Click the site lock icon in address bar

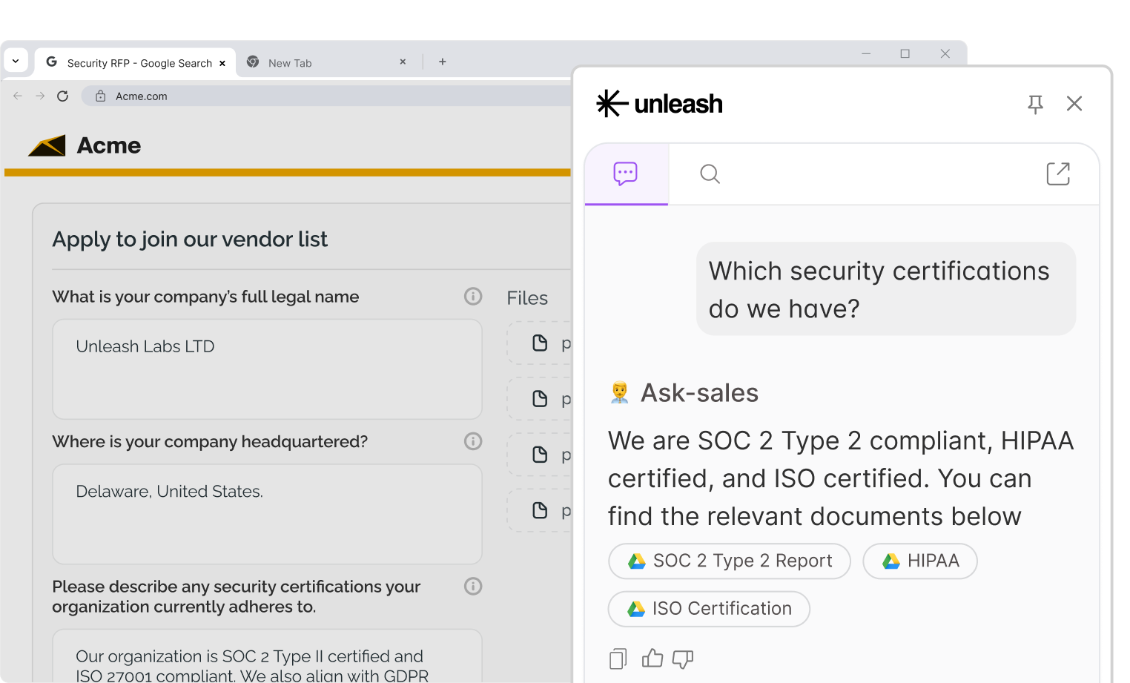point(100,96)
